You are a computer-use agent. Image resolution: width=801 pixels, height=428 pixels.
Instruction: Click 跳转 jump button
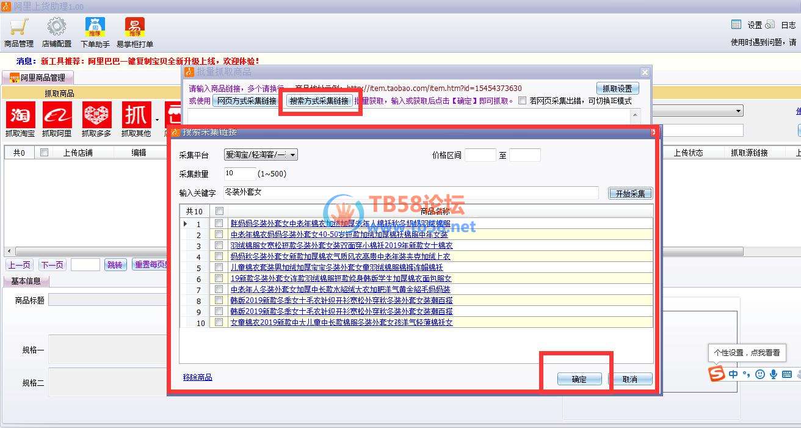115,265
